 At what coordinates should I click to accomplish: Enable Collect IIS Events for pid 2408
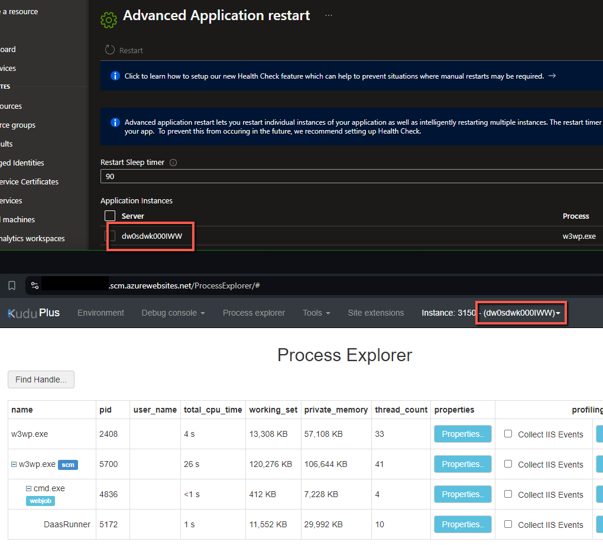click(508, 433)
